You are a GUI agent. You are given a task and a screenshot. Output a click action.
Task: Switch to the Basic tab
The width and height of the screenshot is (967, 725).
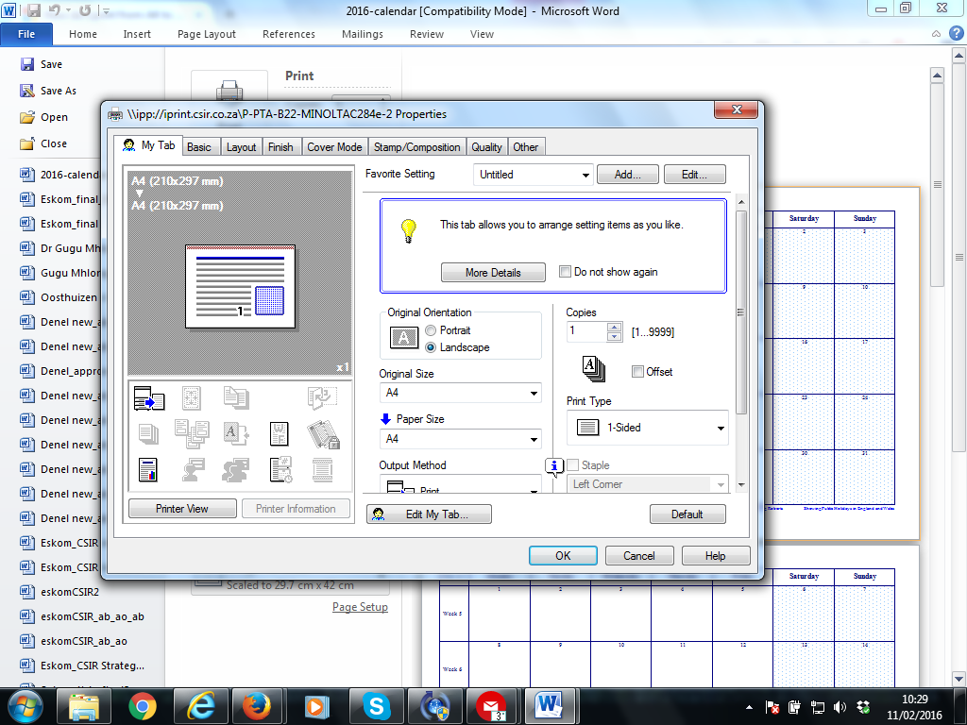pyautogui.click(x=198, y=147)
